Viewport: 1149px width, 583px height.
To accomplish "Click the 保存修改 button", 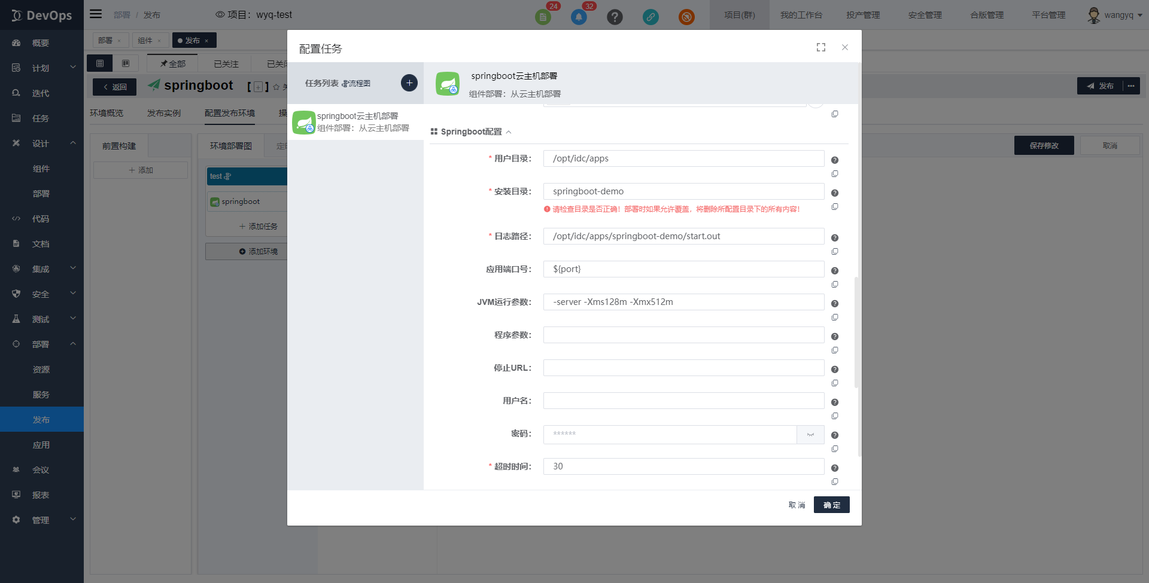I will (x=1044, y=145).
